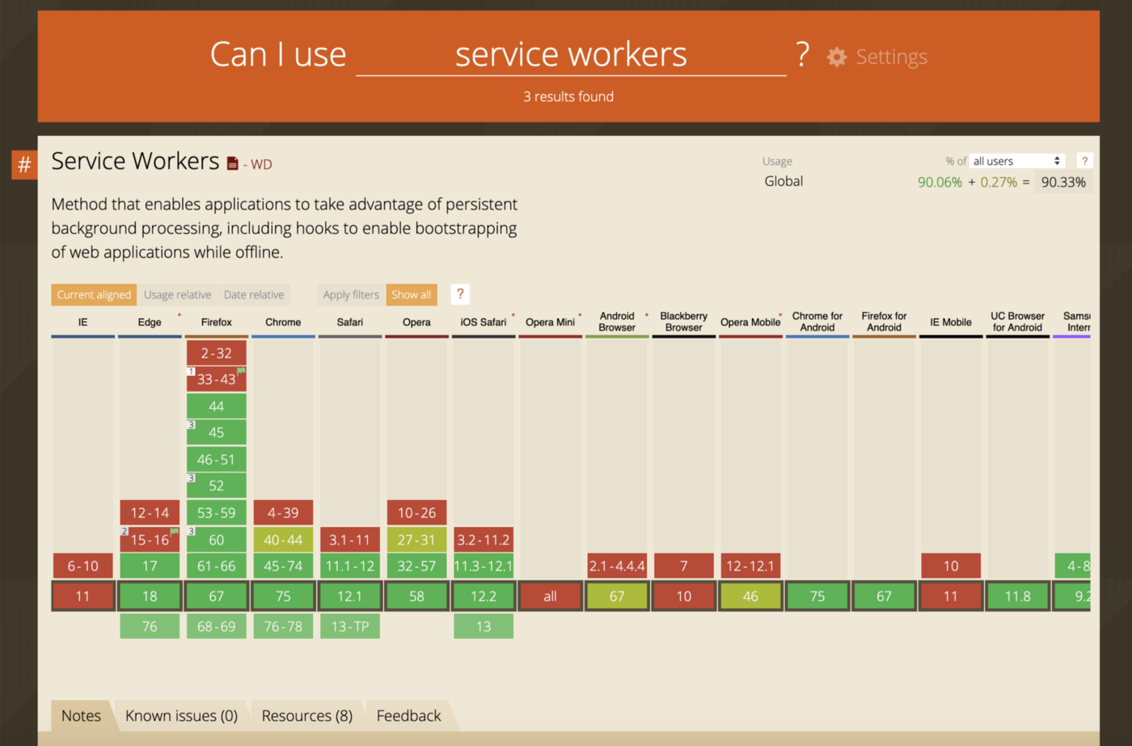1132x746 pixels.
Task: Switch to Usage relative view
Action: pyautogui.click(x=177, y=295)
